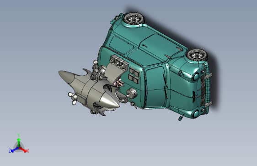
Task: Select the wheel nearest the car's grille
Action: (197, 55)
